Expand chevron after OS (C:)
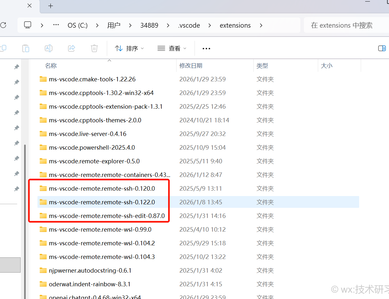 point(97,25)
